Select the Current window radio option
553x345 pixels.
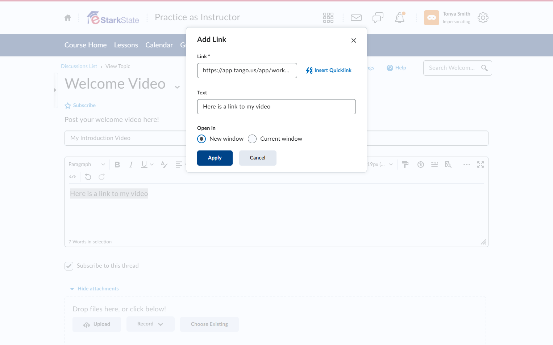pyautogui.click(x=252, y=139)
